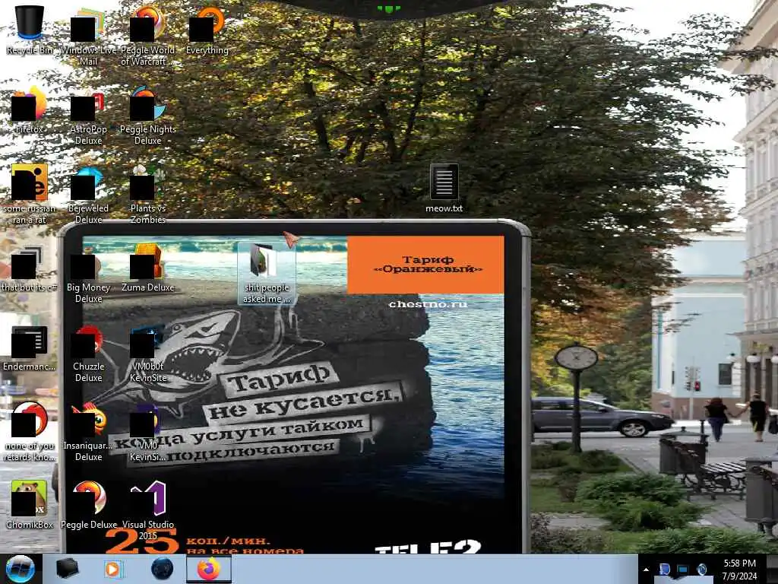Select the Zuma Deluxe shortcut

click(147, 268)
